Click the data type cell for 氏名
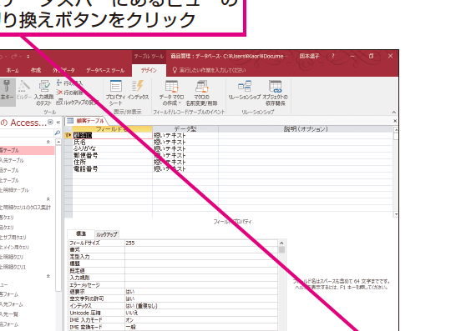The image size is (451, 331). 185,142
